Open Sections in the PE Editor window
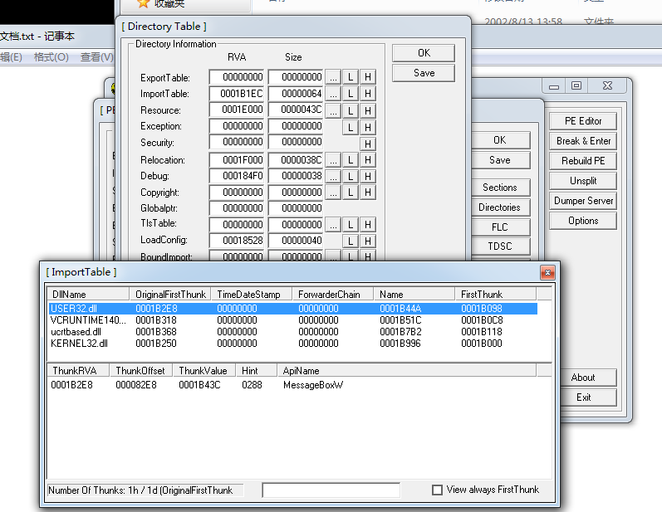 click(x=499, y=188)
